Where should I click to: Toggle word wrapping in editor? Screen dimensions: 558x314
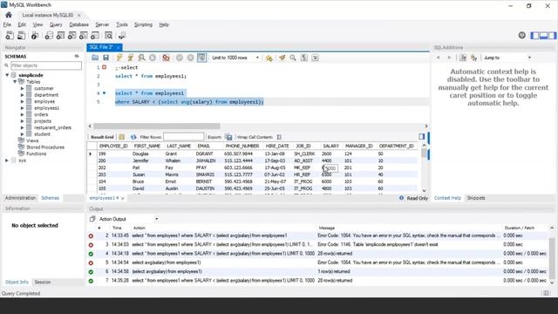coord(315,58)
